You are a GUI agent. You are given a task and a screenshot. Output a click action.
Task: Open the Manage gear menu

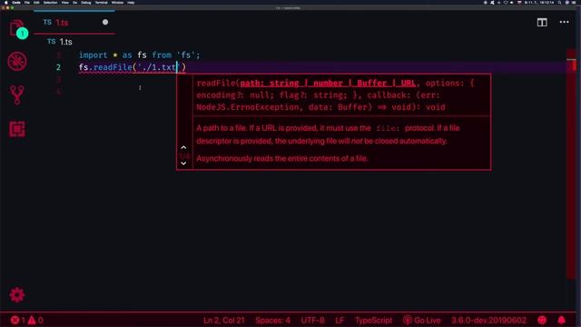[x=17, y=294]
